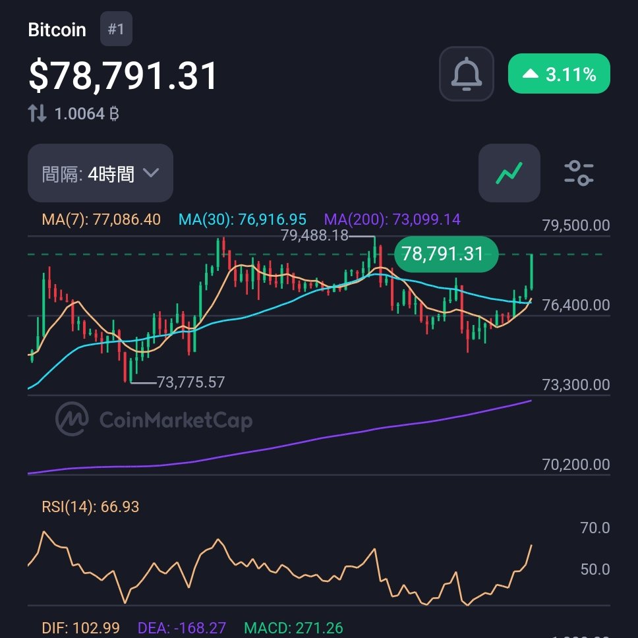Viewport: 638px width, 638px height.
Task: Click the 79,500.00 price axis label
Action: (576, 225)
